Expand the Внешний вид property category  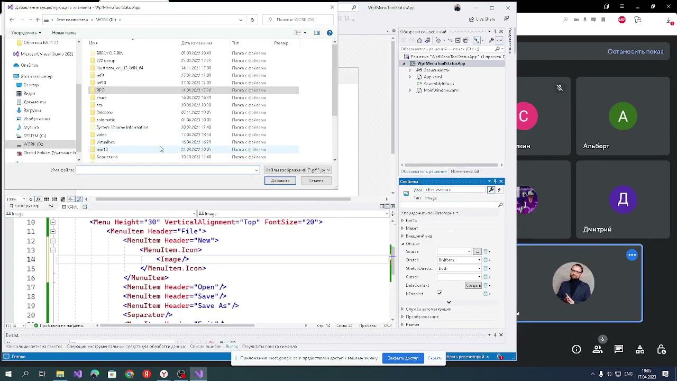click(x=402, y=236)
